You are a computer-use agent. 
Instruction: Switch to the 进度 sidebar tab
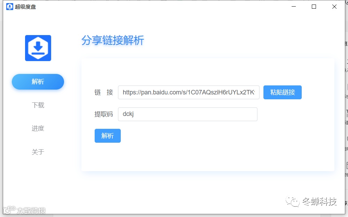tap(38, 128)
